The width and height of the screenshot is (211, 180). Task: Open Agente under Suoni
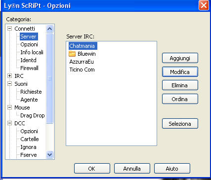pyautogui.click(x=29, y=100)
